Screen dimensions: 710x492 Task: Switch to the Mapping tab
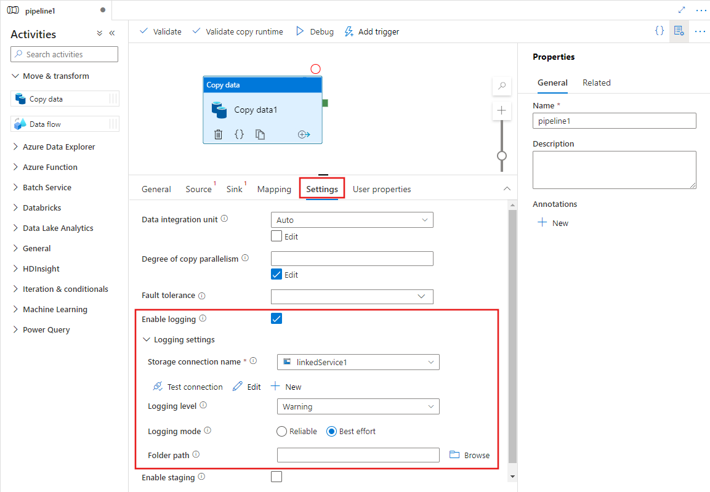274,189
